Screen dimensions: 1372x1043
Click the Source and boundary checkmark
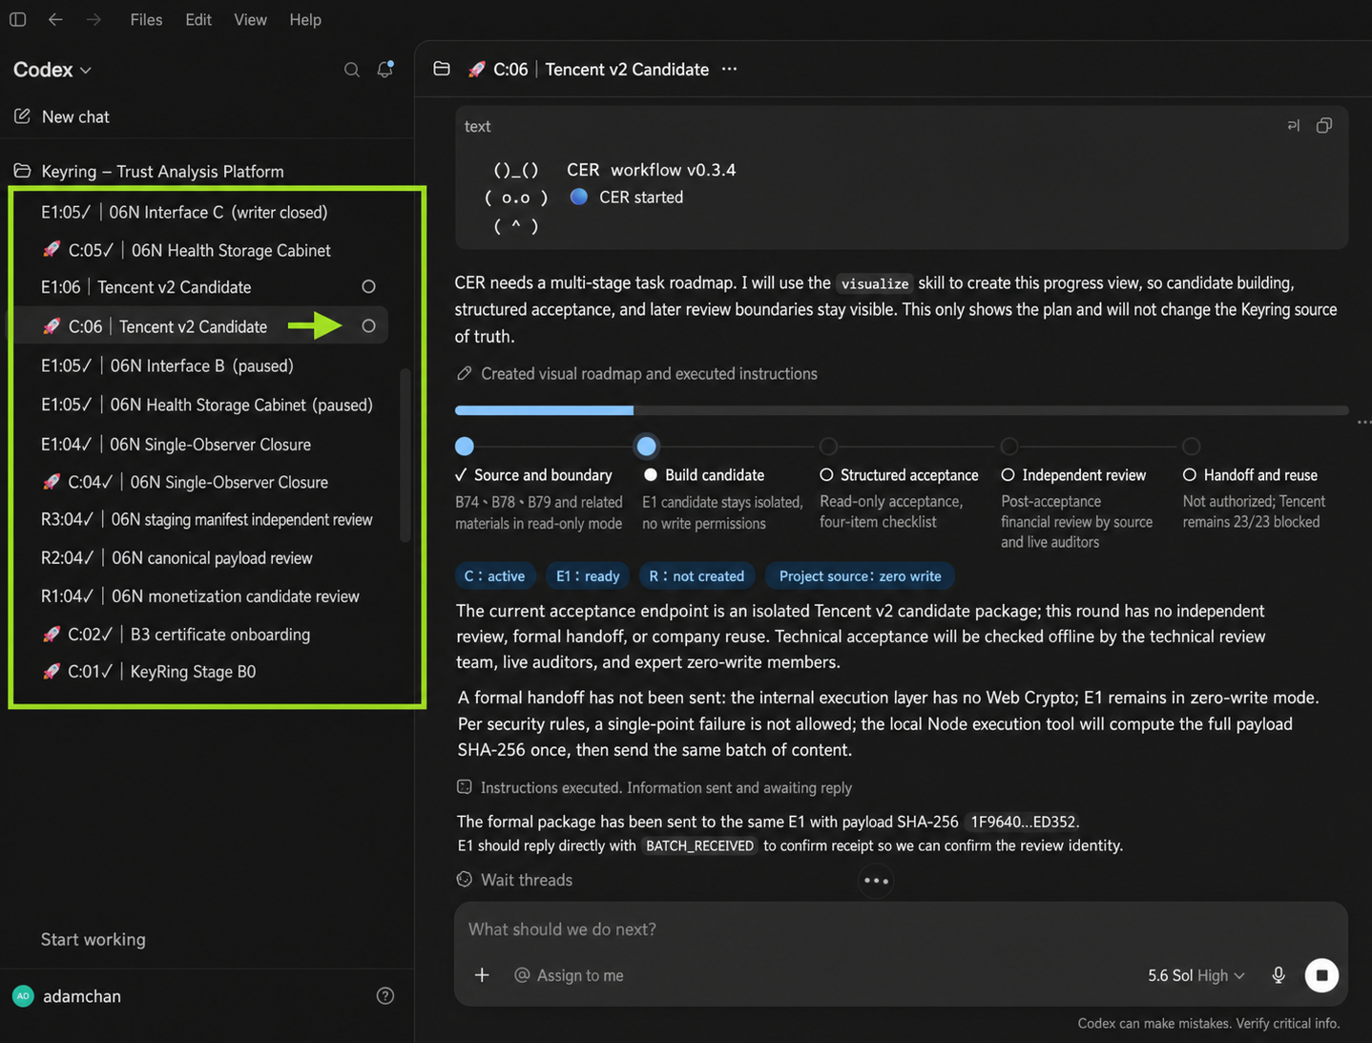pyautogui.click(x=462, y=474)
